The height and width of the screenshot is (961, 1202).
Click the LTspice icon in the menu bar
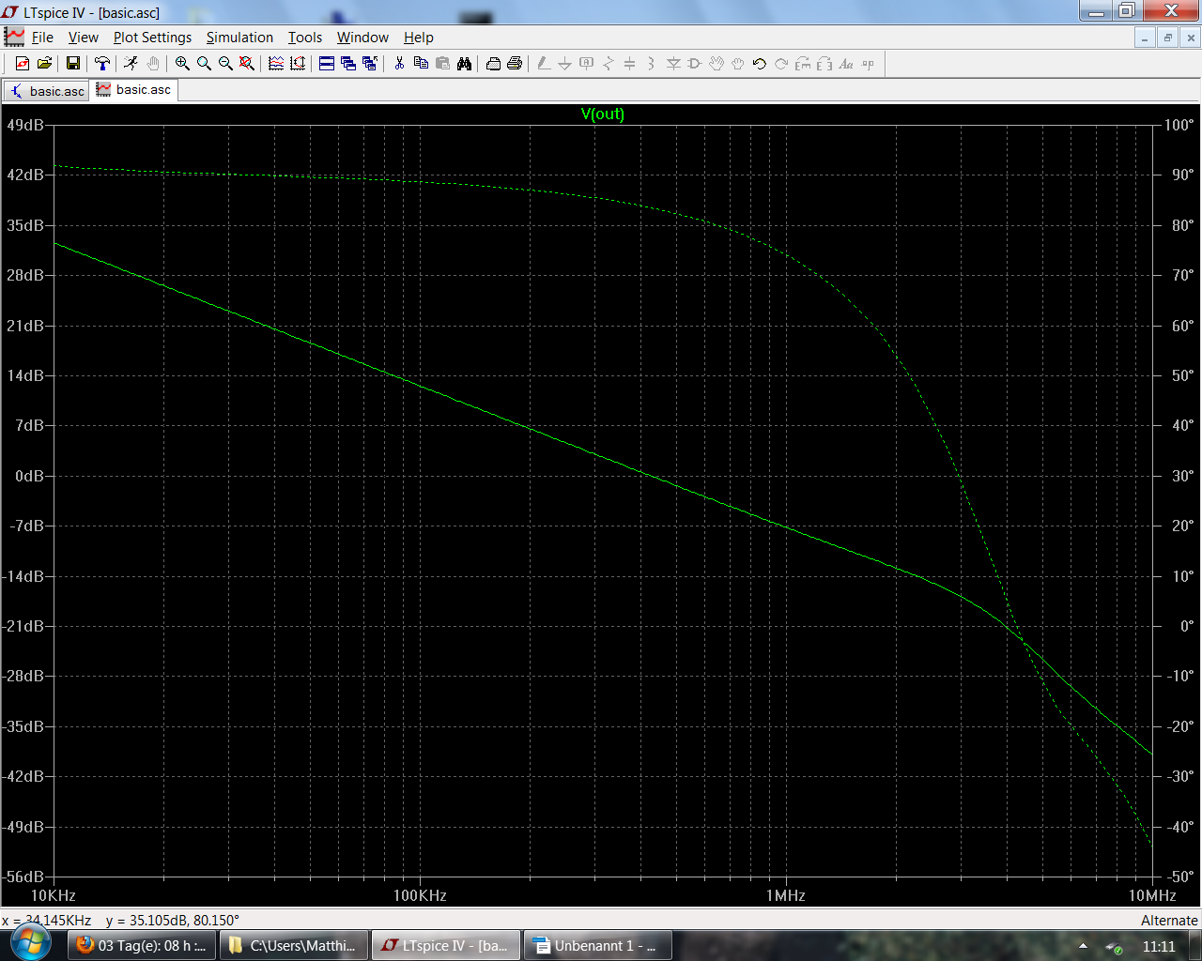[14, 38]
